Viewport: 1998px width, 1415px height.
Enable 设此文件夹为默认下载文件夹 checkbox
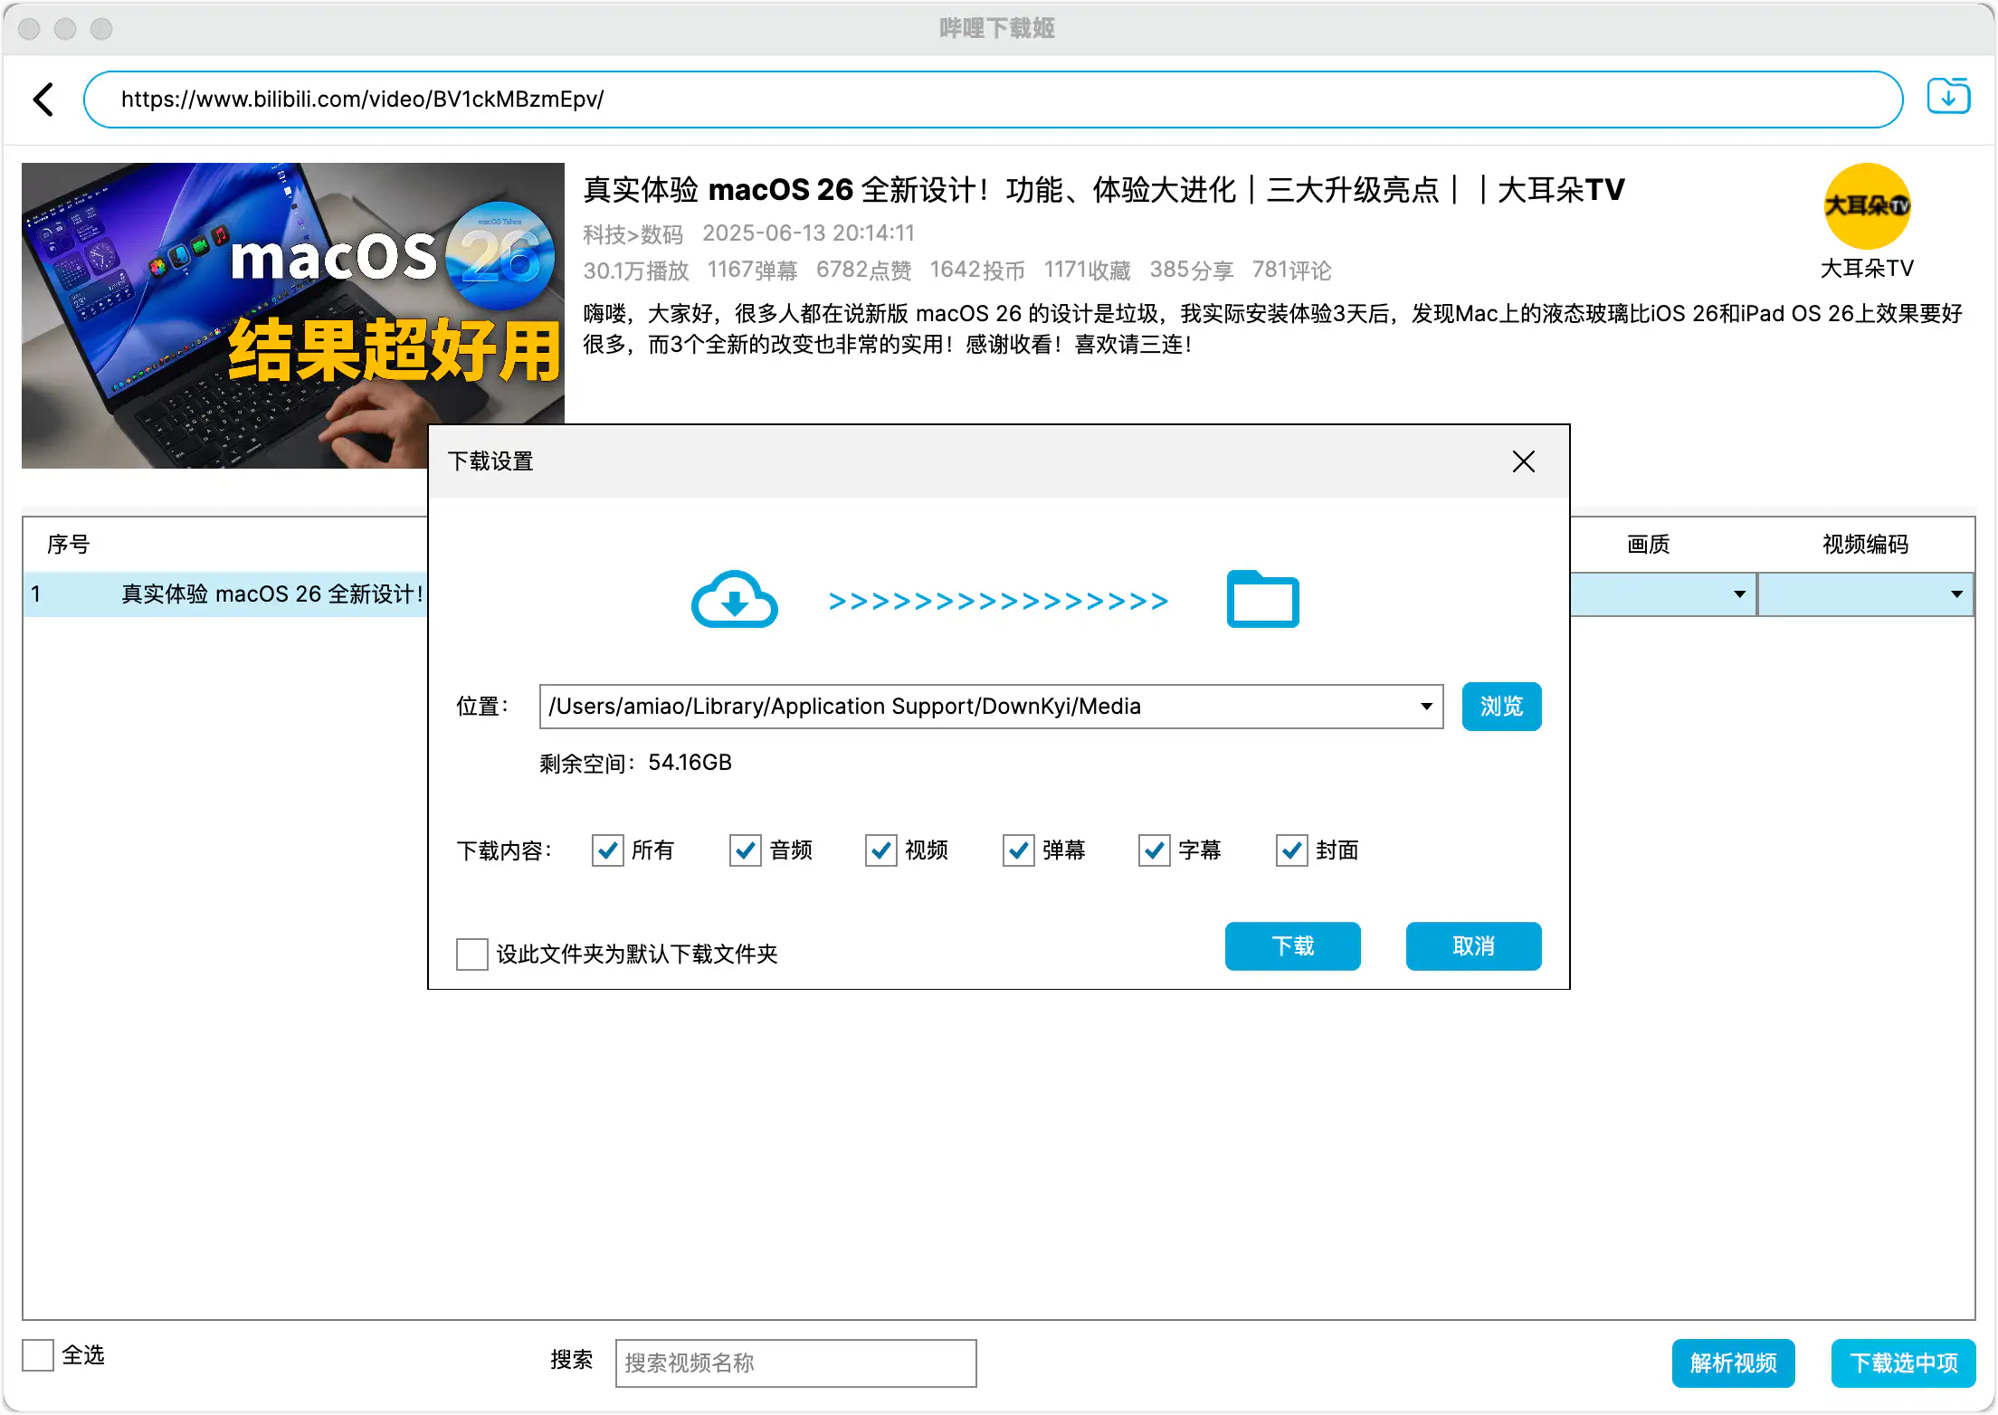point(471,954)
